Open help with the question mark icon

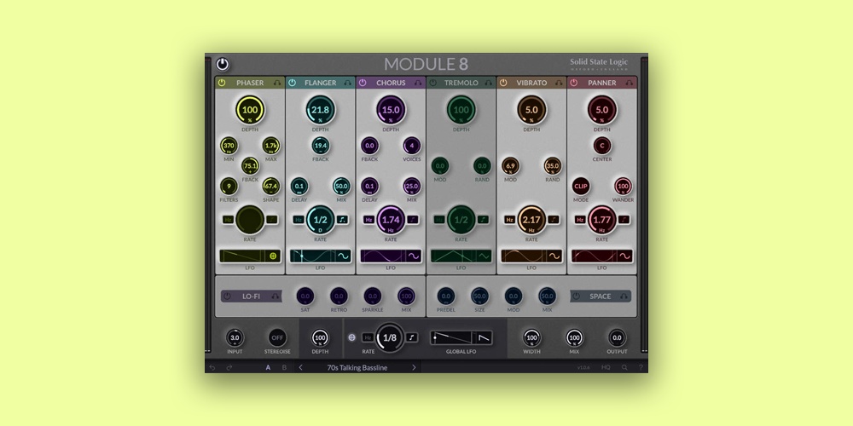(x=641, y=368)
